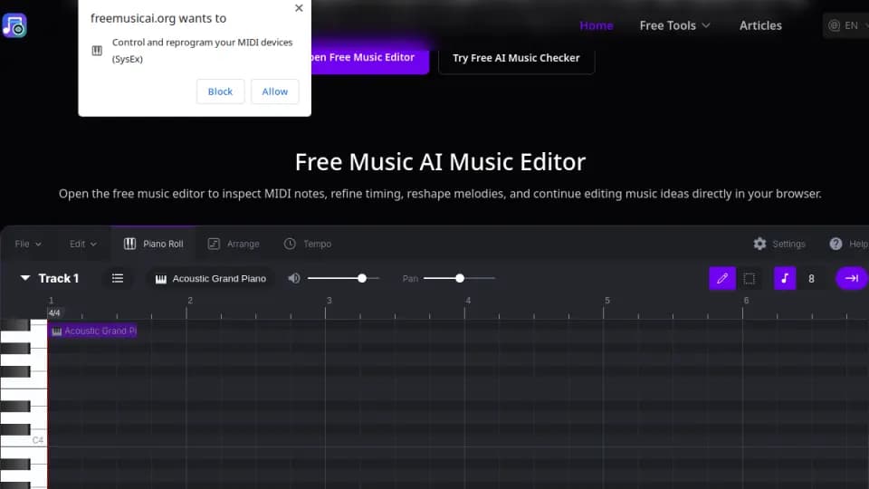Try Free AI Music Checker
The width and height of the screenshot is (869, 489).
[x=516, y=58]
